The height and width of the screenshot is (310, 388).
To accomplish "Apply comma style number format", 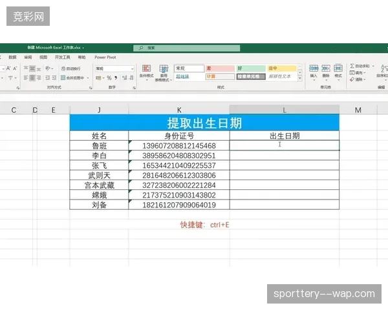I will coord(116,78).
